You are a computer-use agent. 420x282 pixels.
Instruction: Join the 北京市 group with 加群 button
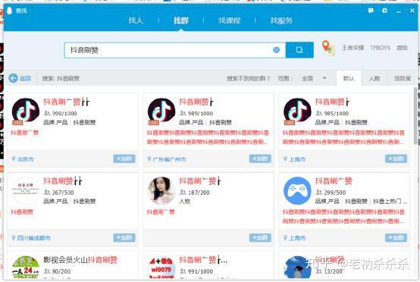[x=124, y=158]
